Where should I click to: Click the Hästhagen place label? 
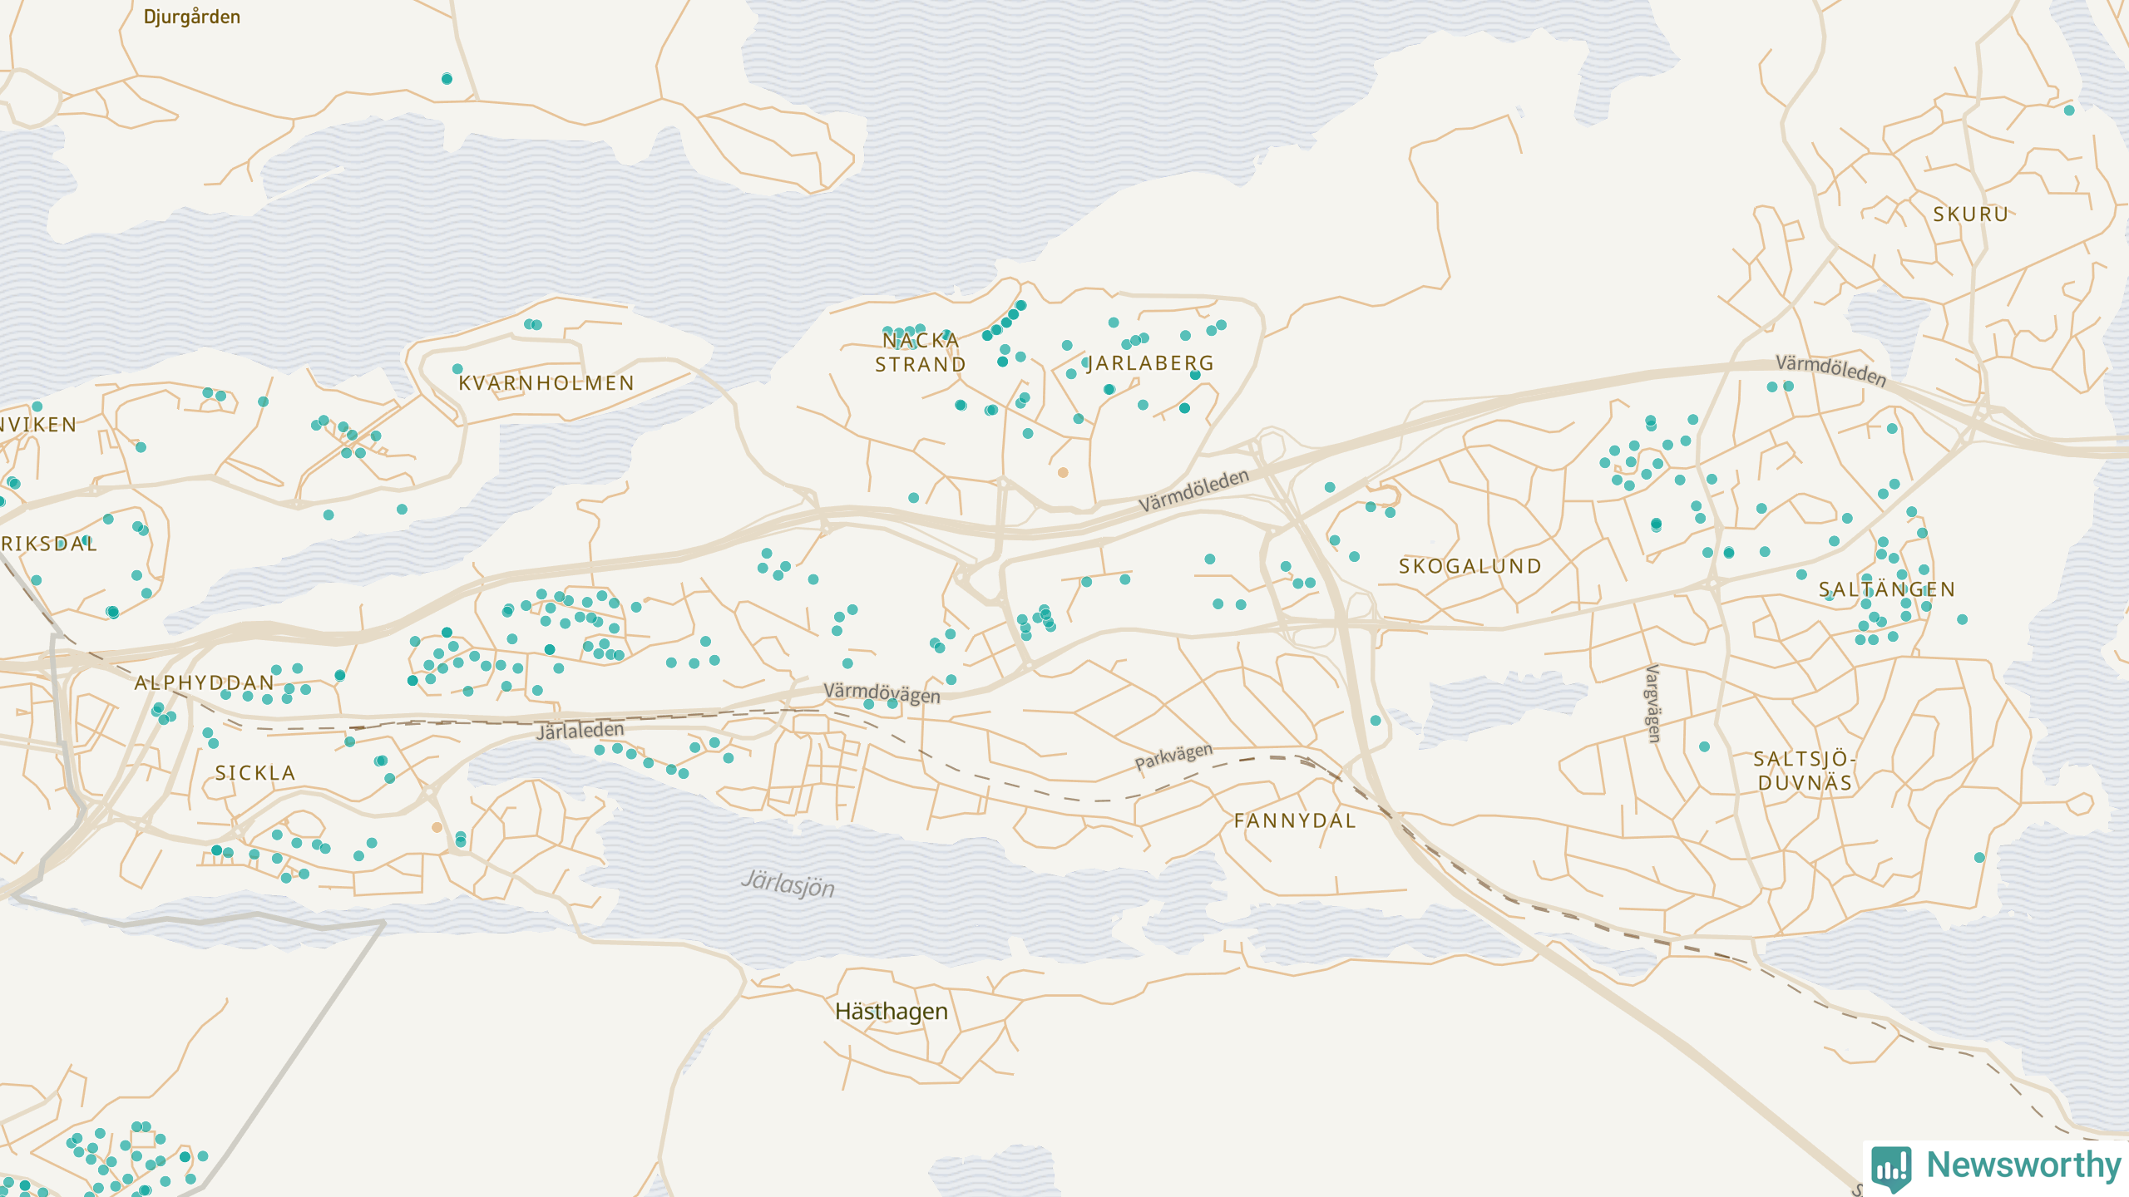(x=891, y=1011)
